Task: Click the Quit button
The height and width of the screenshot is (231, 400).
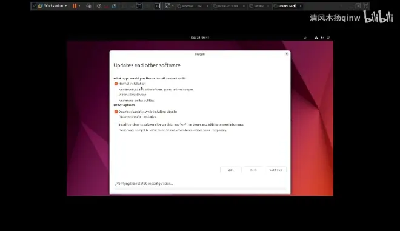Action: [231, 170]
